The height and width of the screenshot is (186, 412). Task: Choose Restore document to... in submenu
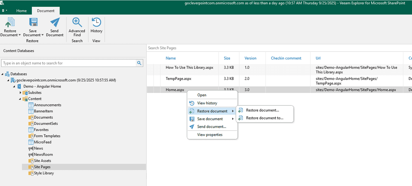click(265, 118)
